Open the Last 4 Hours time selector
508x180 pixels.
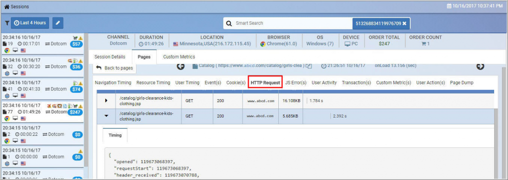(30, 23)
